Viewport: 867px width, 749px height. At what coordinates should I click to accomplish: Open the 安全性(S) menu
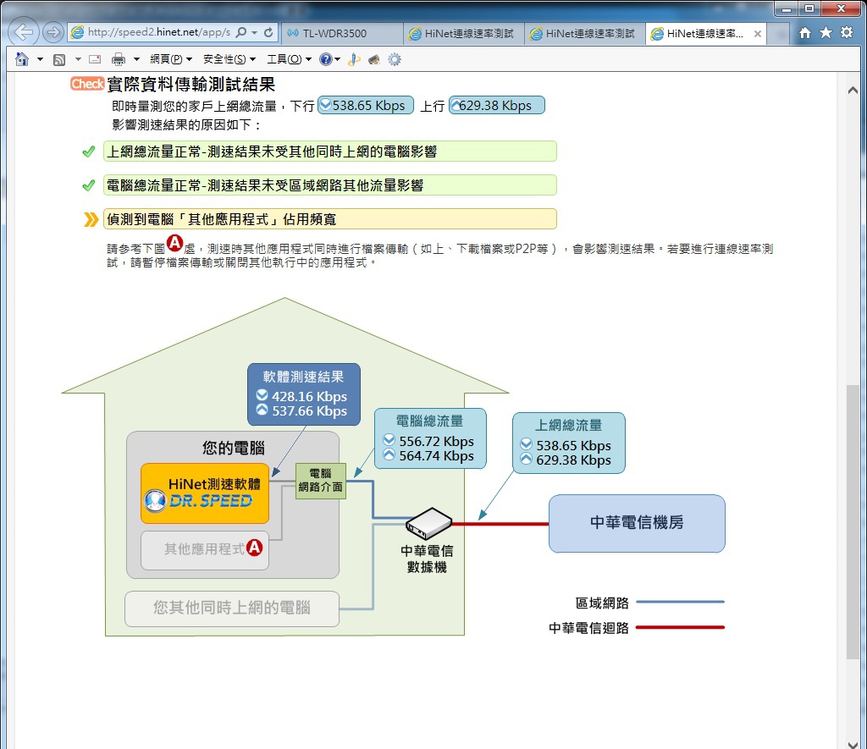(229, 59)
